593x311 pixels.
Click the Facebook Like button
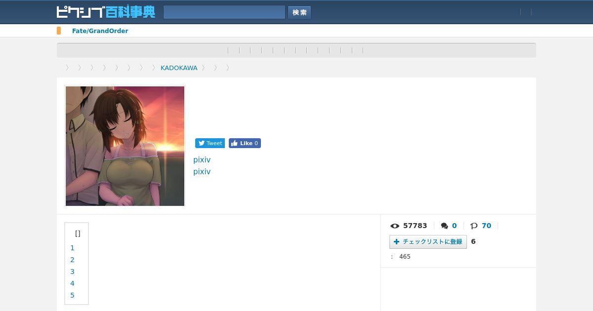[x=245, y=143]
